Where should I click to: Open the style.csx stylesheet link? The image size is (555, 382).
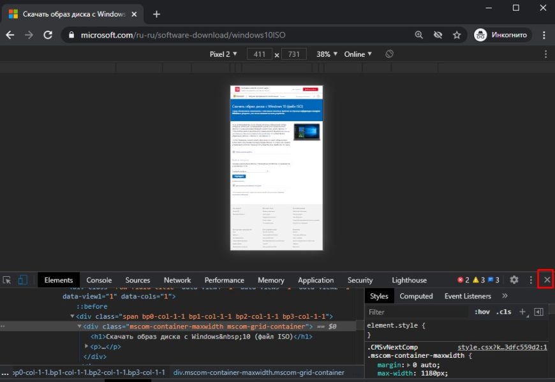coord(502,347)
